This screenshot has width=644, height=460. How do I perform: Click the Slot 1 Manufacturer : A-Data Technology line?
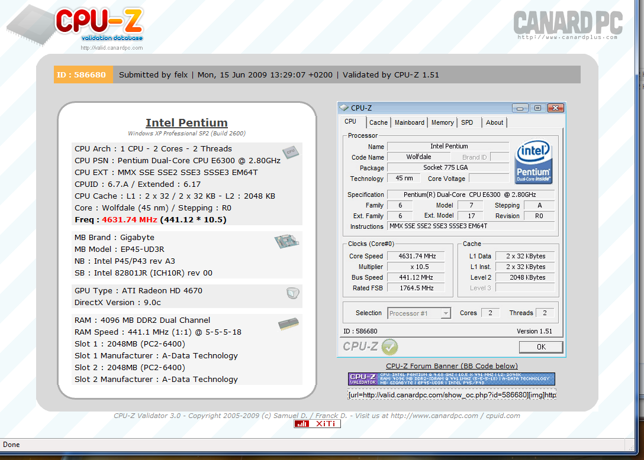point(156,356)
